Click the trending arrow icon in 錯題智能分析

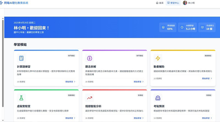tap(89, 98)
